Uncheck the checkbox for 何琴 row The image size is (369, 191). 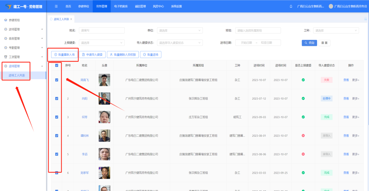(x=56, y=117)
